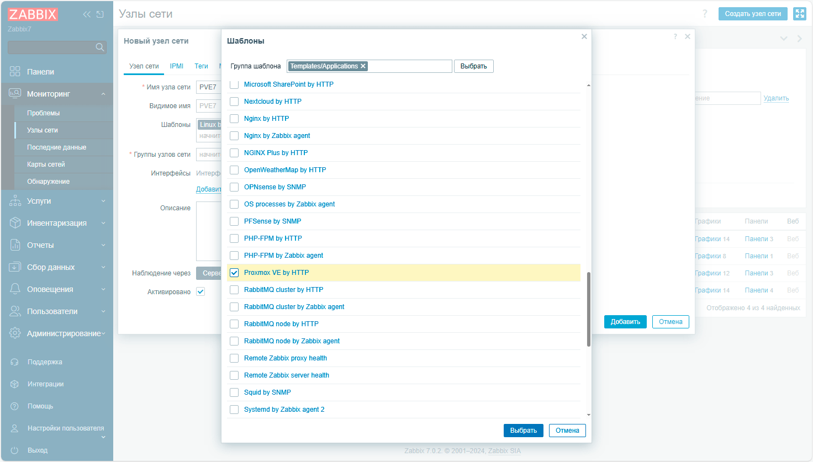Remove the Templates/Applications tag with x
Viewport: 813px width, 462px height.
pos(363,66)
